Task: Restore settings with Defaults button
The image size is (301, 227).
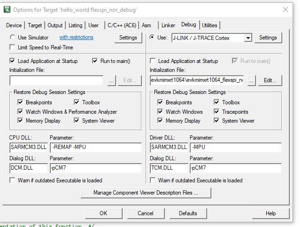Action: point(188,213)
